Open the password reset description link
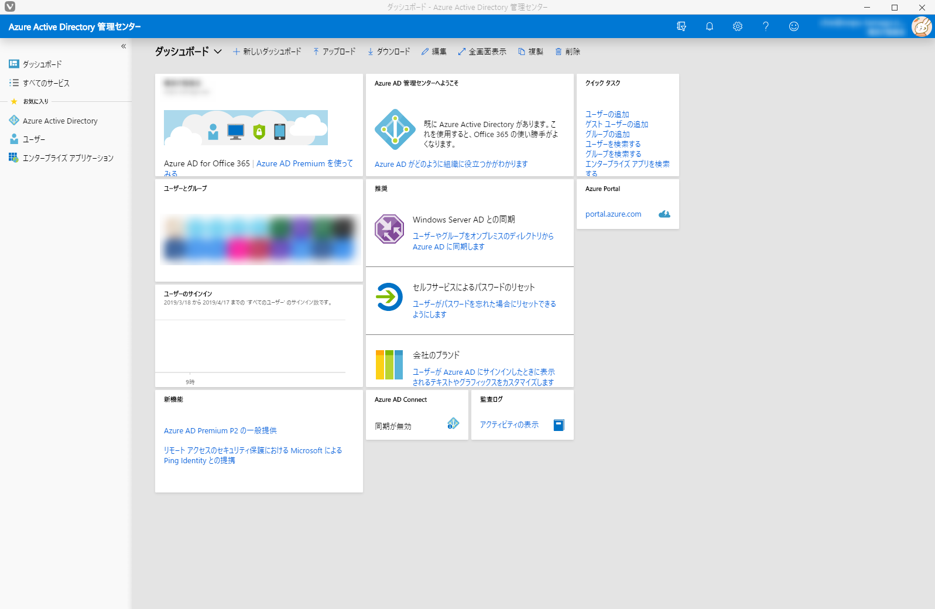Image resolution: width=935 pixels, height=609 pixels. pos(484,309)
